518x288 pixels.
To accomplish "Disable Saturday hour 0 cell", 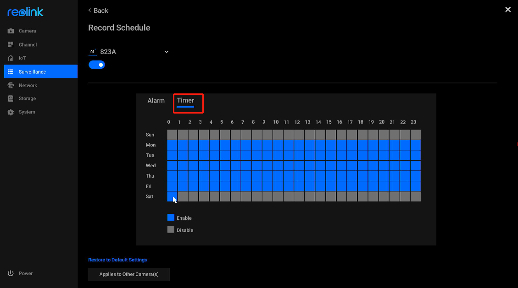I will pyautogui.click(x=172, y=196).
